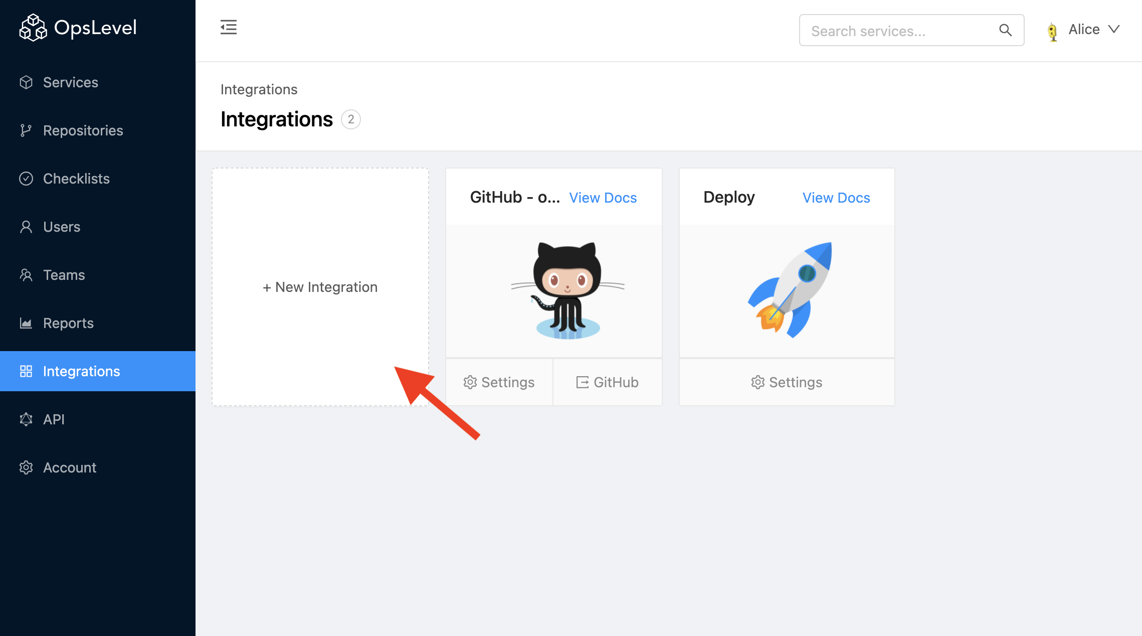Click the OpsLevel brand name text
The height and width of the screenshot is (636, 1142).
pos(95,28)
